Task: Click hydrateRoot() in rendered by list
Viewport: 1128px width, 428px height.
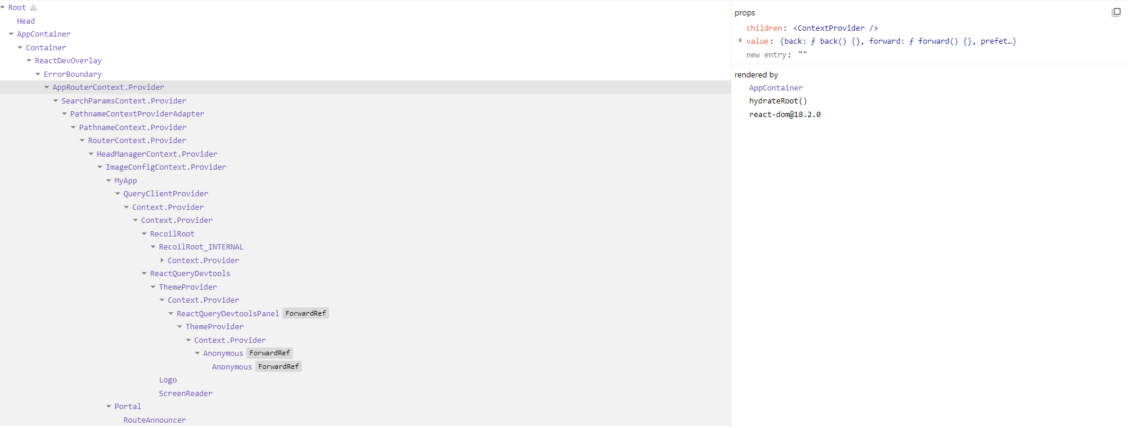Action: point(778,100)
